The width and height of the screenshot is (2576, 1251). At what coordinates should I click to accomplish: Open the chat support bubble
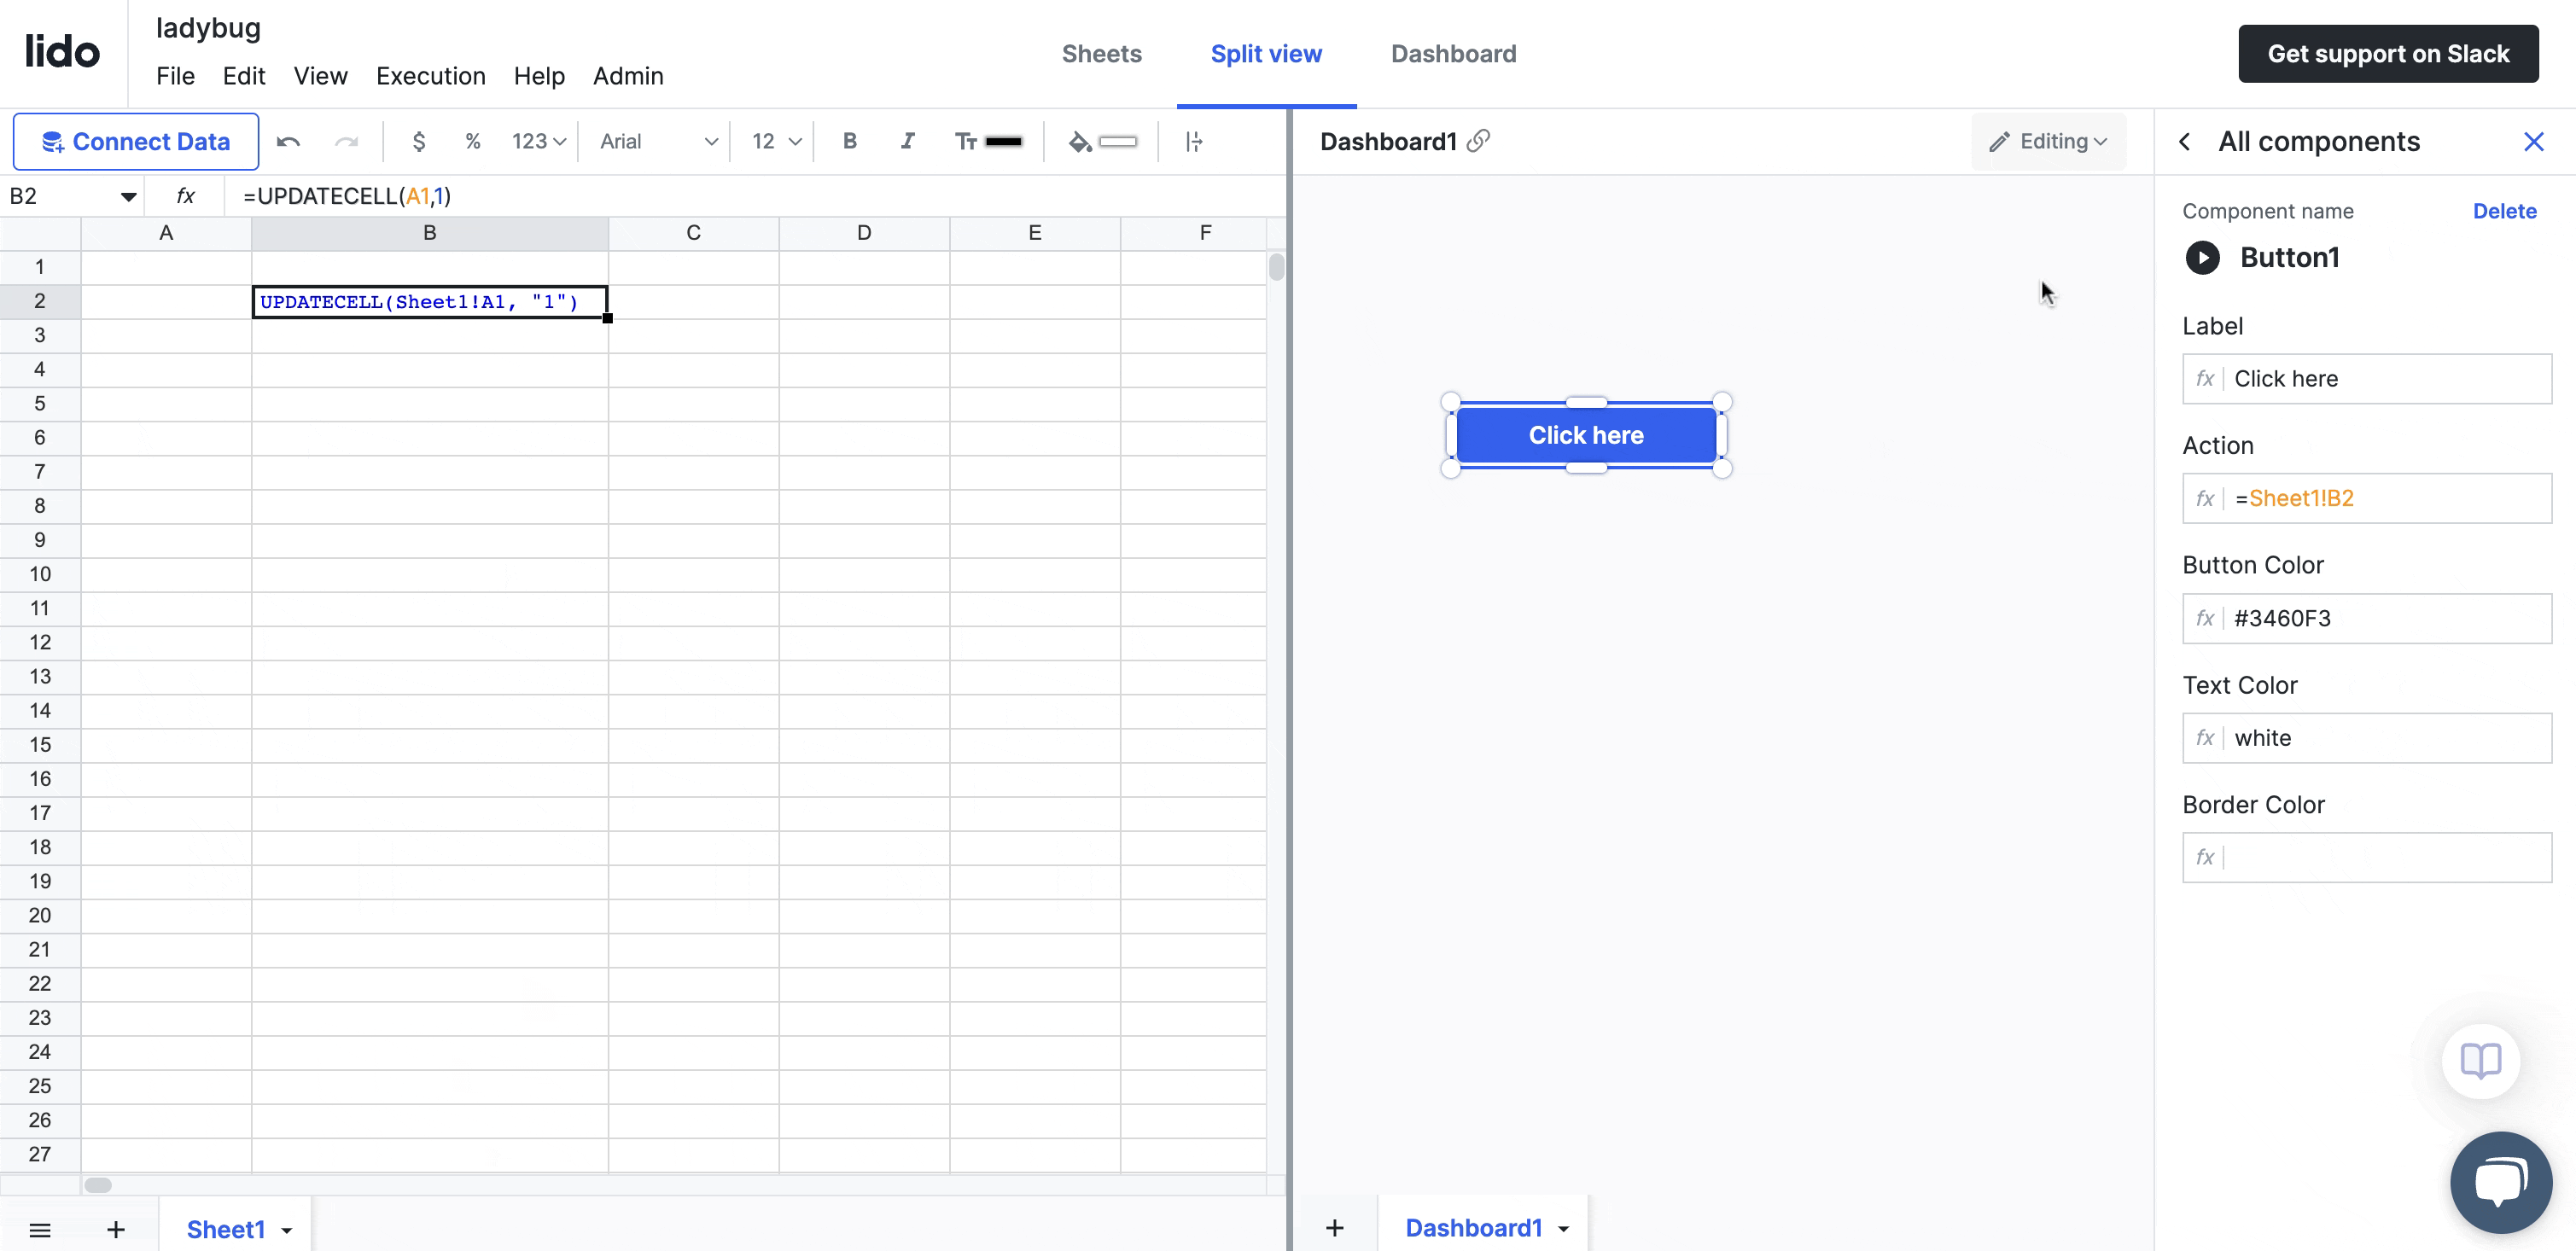(2500, 1182)
